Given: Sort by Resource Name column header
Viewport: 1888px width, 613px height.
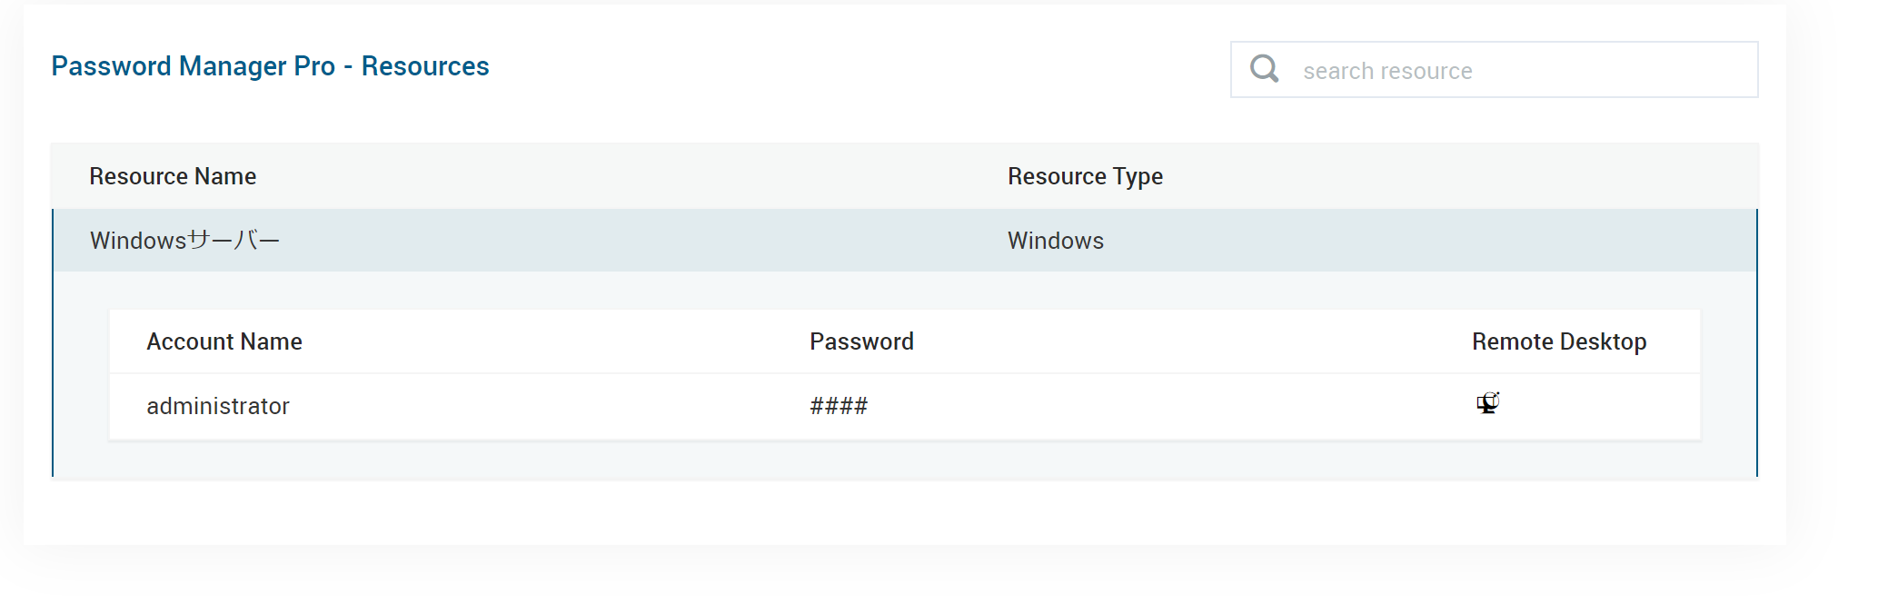Looking at the screenshot, I should [173, 176].
